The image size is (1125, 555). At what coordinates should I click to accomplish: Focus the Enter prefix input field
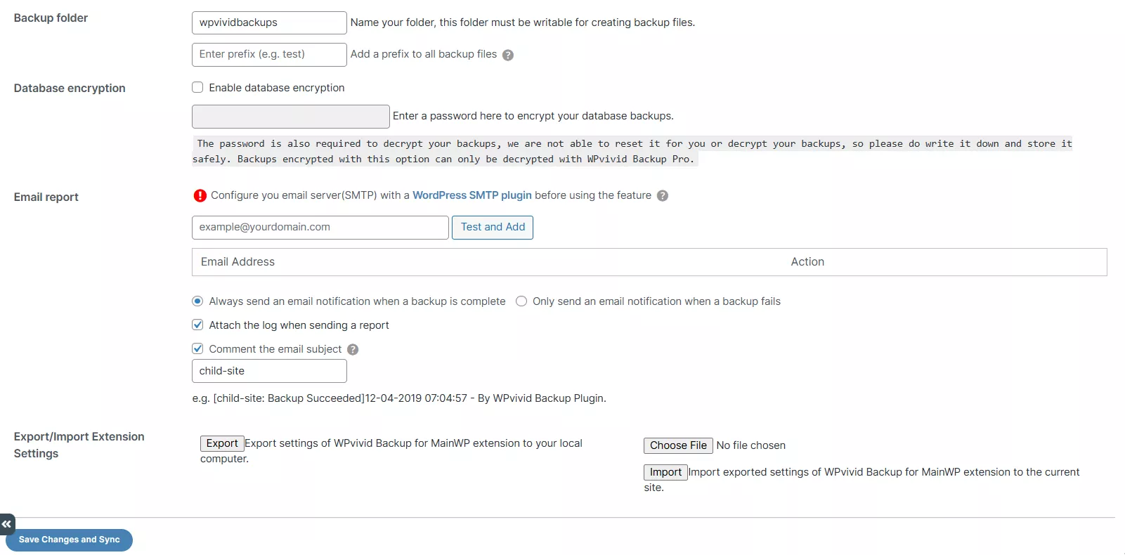tap(269, 54)
